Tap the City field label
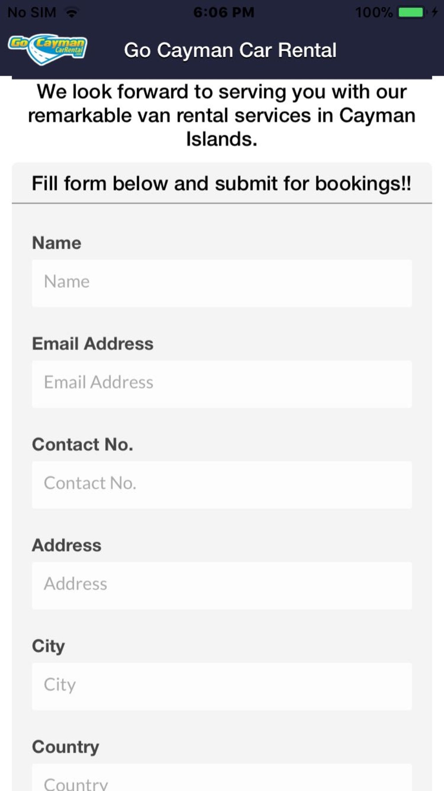 pyautogui.click(x=48, y=646)
